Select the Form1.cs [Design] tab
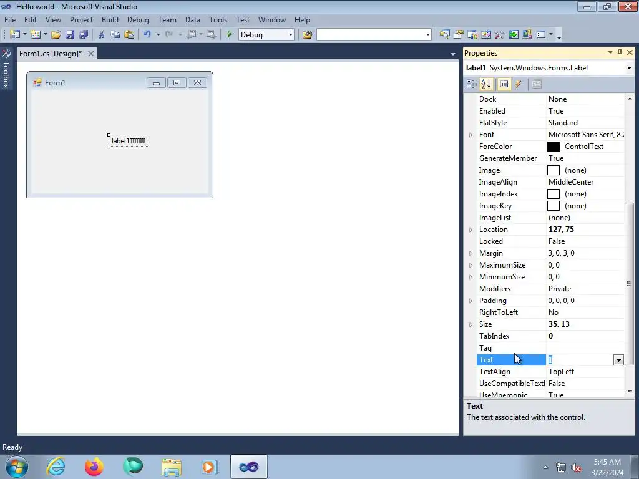Image resolution: width=639 pixels, height=479 pixels. [x=51, y=54]
